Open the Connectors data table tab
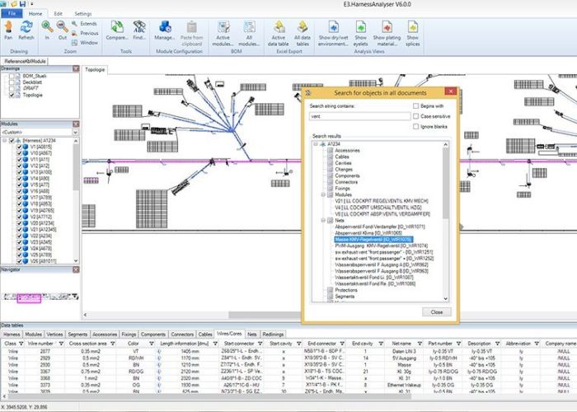 click(183, 335)
